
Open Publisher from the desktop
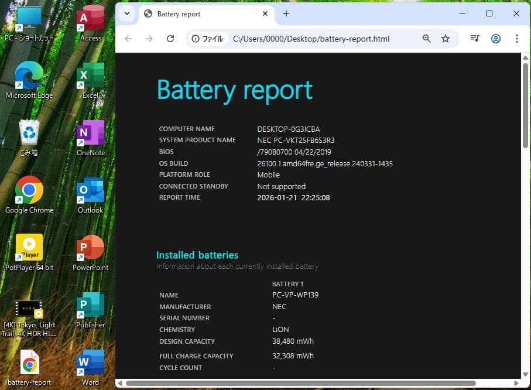pyautogui.click(x=89, y=305)
